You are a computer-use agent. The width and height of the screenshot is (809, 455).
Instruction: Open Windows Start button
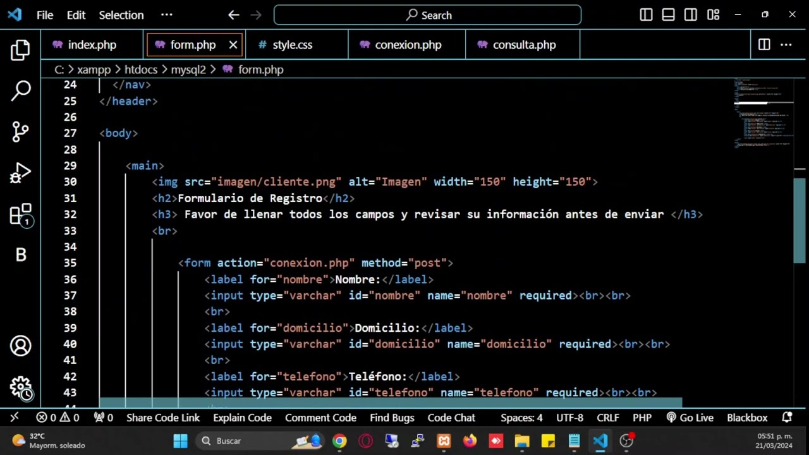click(x=180, y=440)
